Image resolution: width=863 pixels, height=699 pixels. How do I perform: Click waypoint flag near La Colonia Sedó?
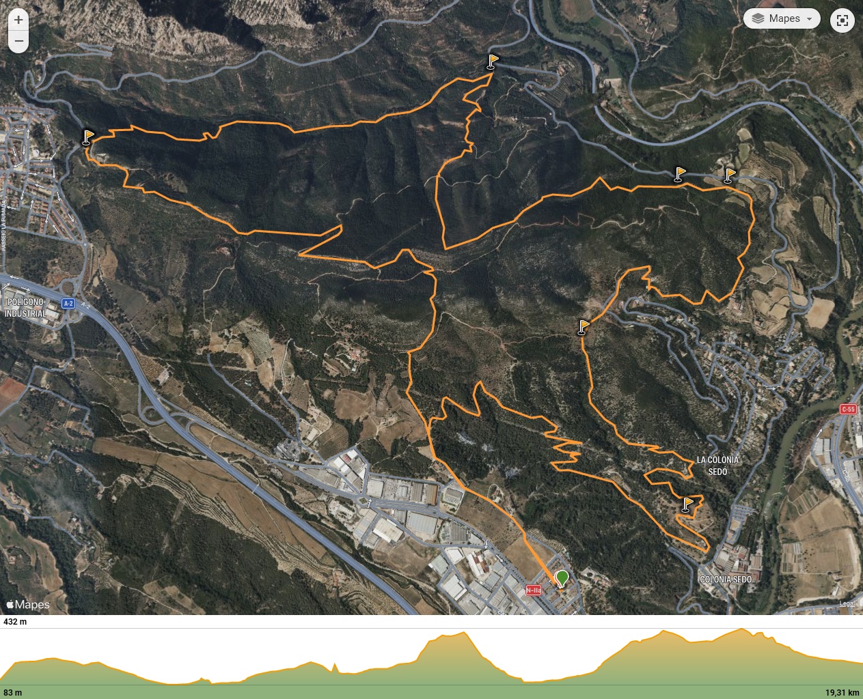pyautogui.click(x=687, y=505)
